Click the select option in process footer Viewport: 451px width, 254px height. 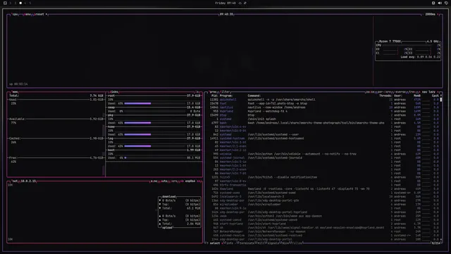(x=214, y=243)
